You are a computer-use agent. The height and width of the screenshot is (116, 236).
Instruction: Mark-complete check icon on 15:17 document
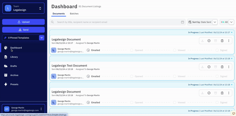(209, 41)
